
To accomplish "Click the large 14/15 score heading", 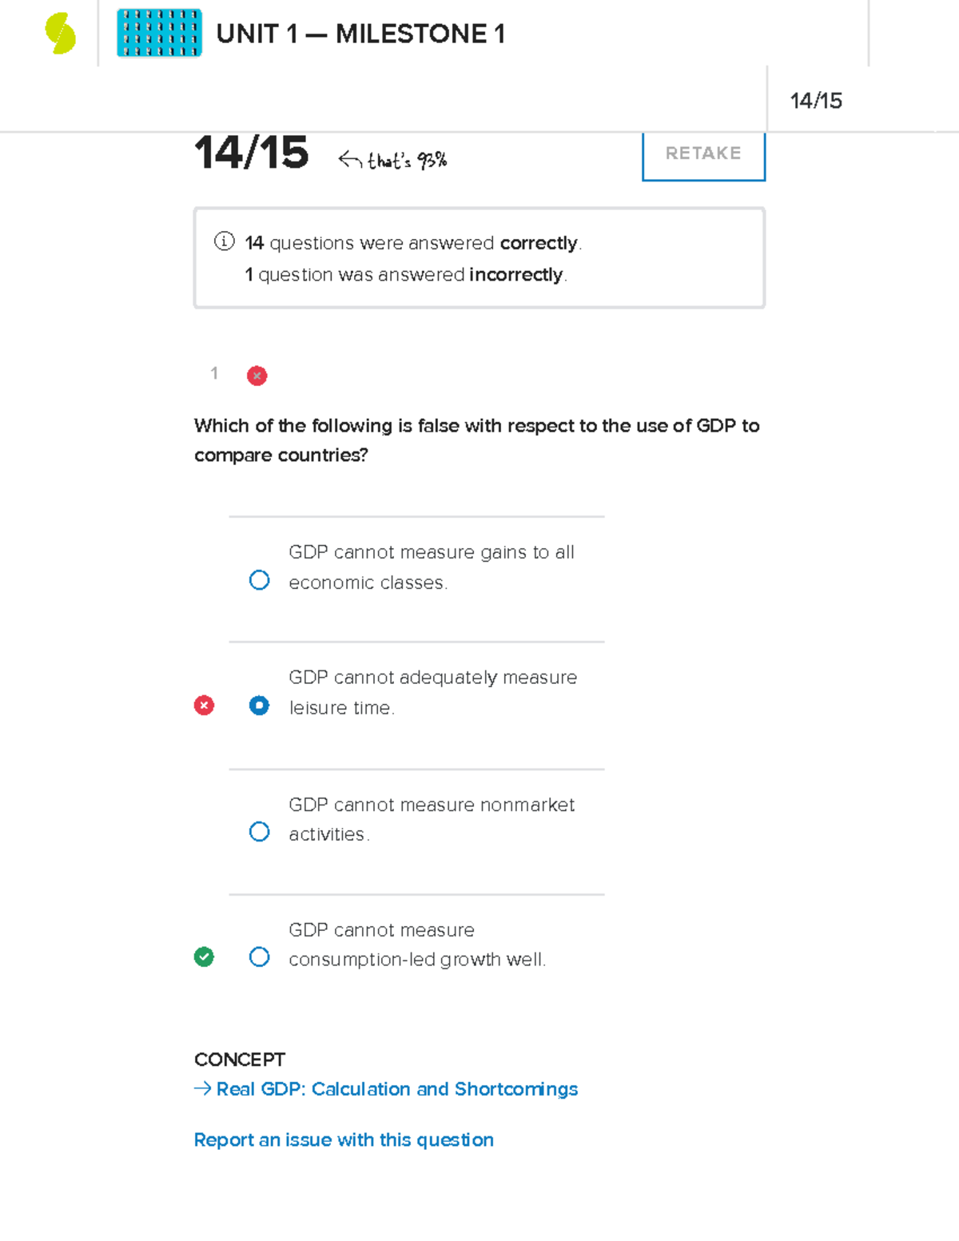I will (251, 153).
